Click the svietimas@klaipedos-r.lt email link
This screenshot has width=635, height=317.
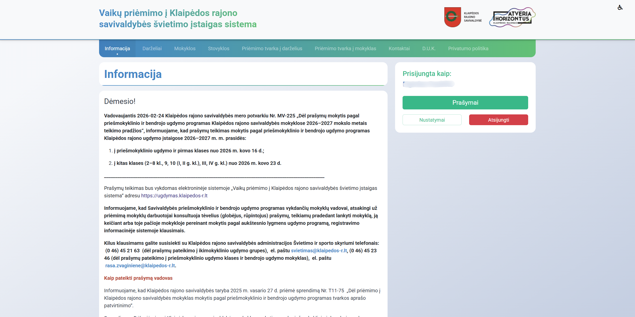(x=319, y=251)
